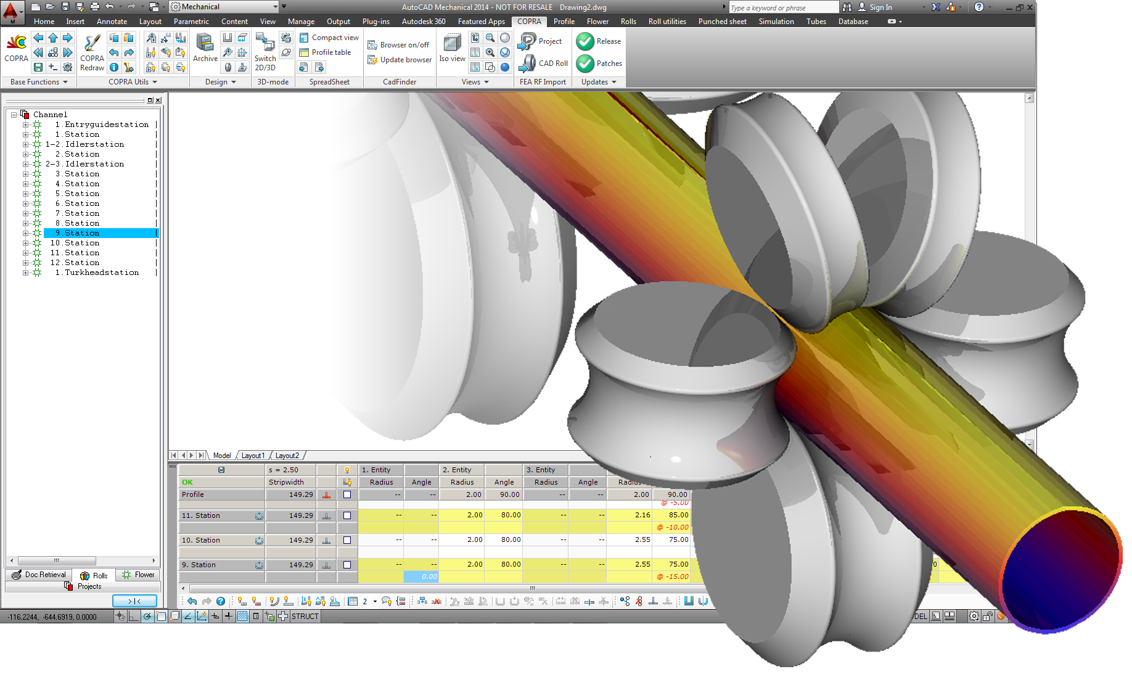Screen dimensions: 1132x677
Task: Open the Doc Retrieval browser tab
Action: (39, 575)
